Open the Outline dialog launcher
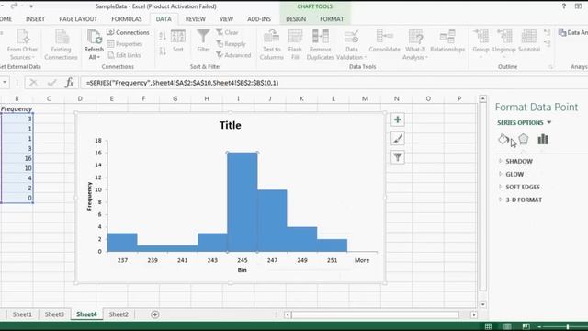Viewport: 588px width, 331px height. coord(550,67)
